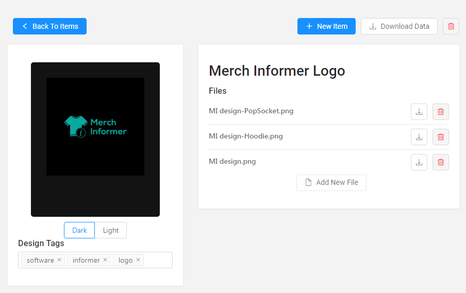Download the MI design.png file
Screen dimensions: 466x293
pos(419,162)
